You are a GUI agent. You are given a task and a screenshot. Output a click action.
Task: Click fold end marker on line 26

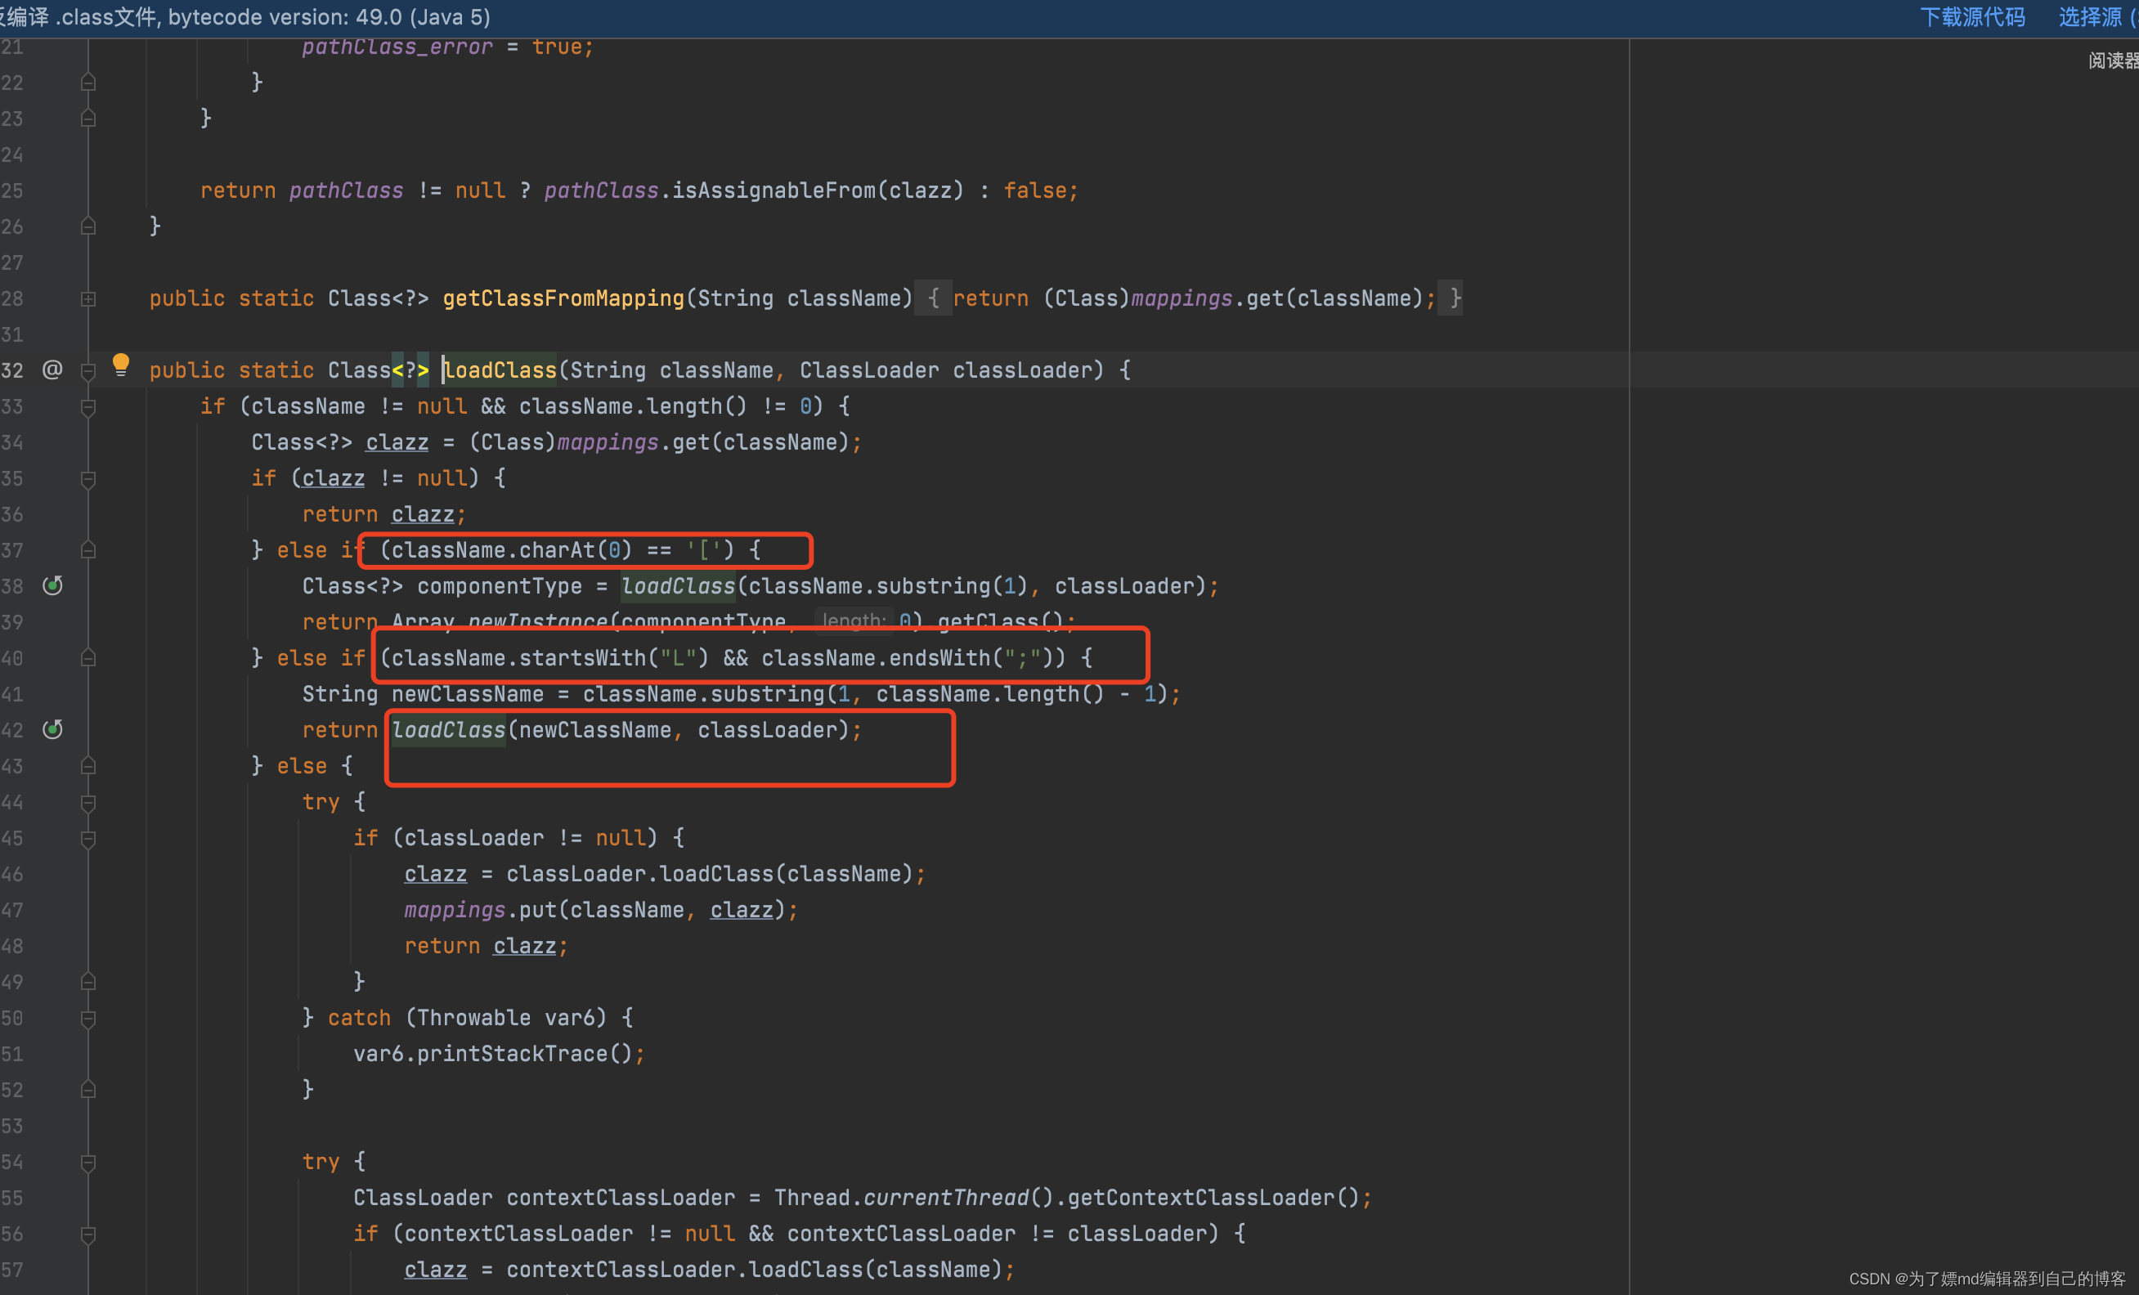87,226
